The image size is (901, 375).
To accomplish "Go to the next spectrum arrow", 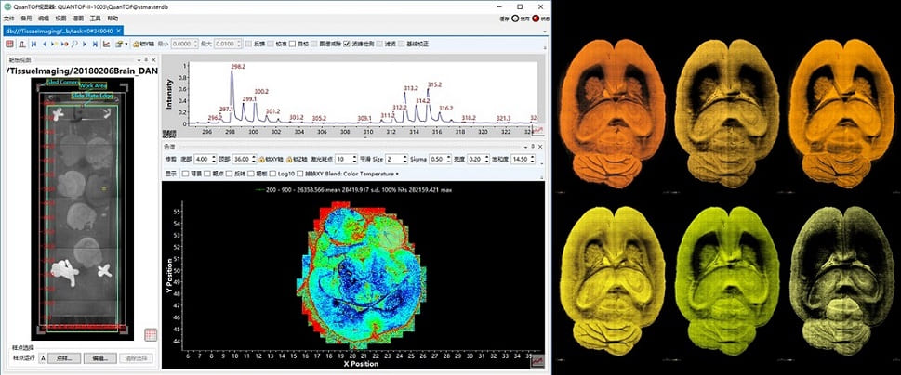I will tap(85, 45).
